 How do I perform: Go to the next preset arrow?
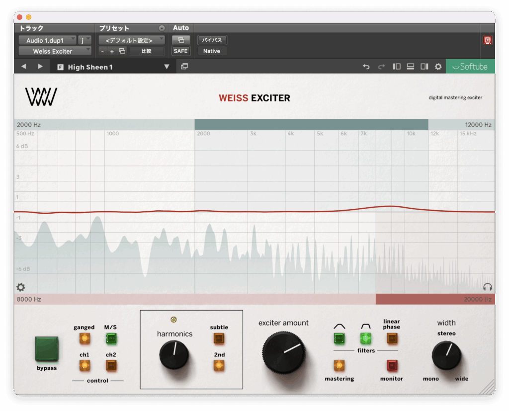pyautogui.click(x=40, y=67)
